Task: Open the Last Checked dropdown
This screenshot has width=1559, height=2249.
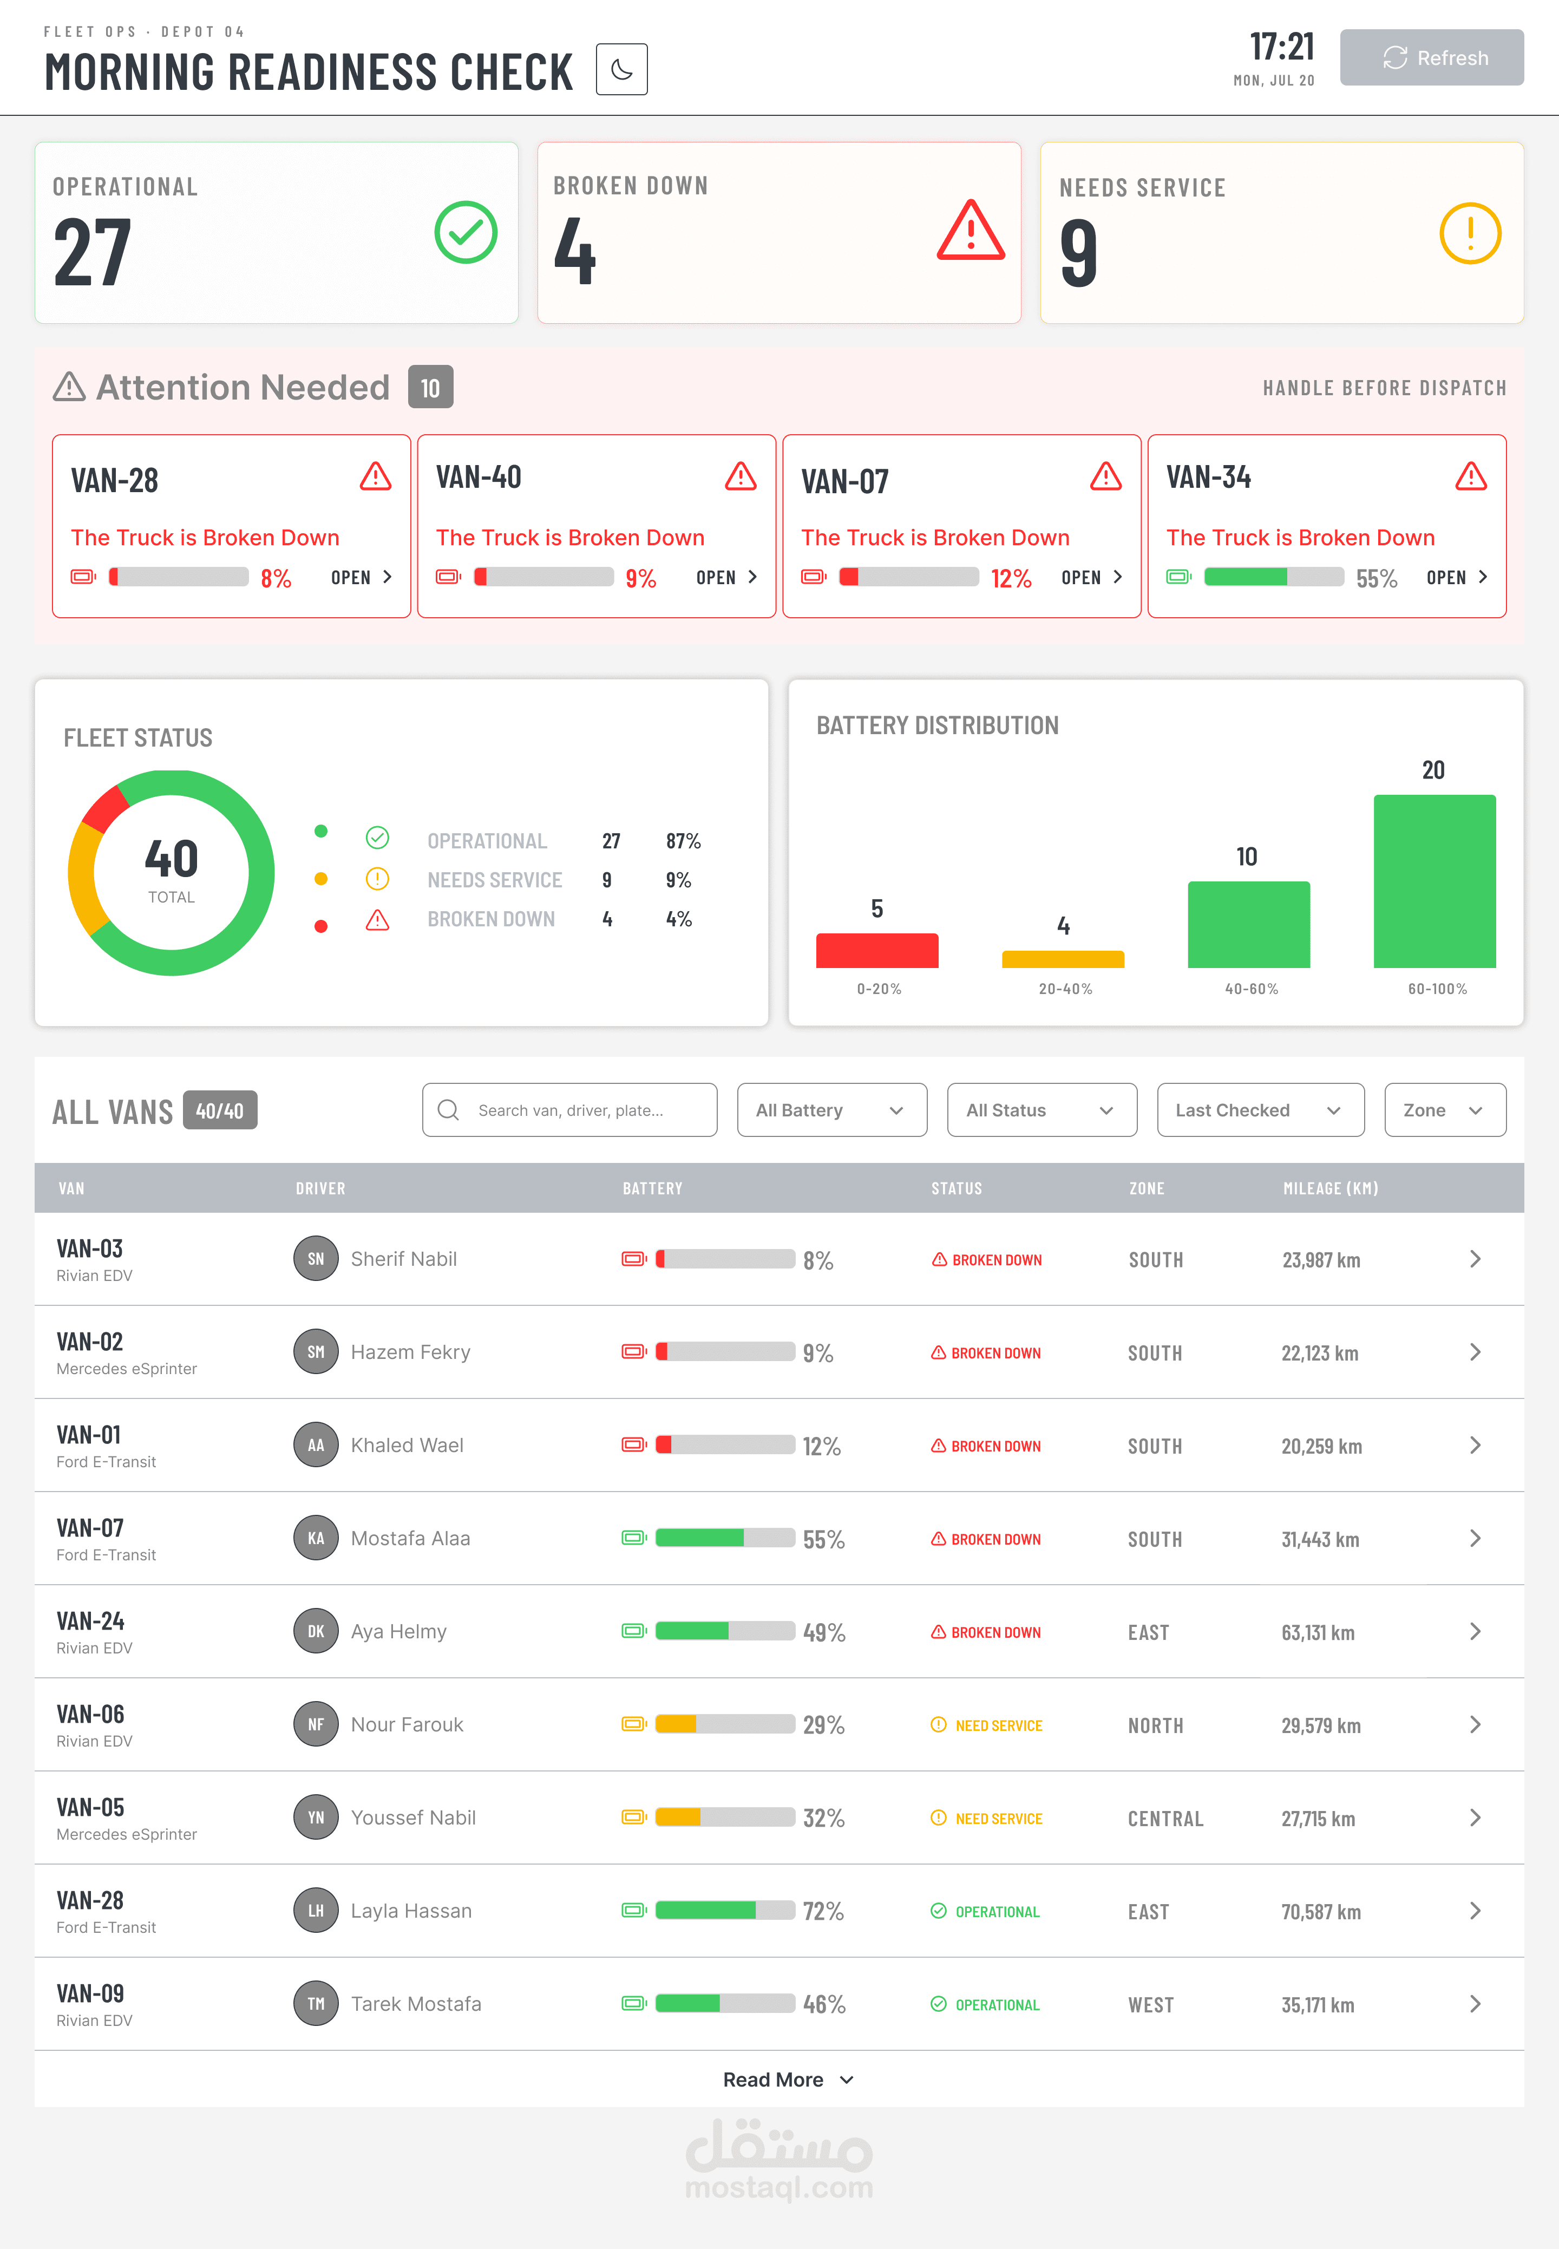Action: (x=1261, y=1110)
